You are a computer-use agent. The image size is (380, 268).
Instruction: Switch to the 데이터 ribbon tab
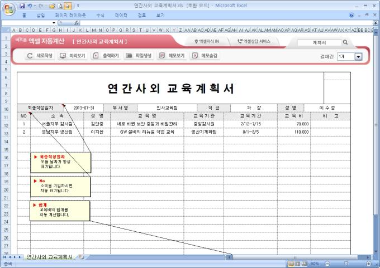coord(121,15)
